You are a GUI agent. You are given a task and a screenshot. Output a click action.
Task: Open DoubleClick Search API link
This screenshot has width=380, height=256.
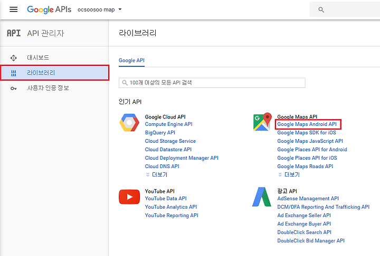[x=304, y=232]
